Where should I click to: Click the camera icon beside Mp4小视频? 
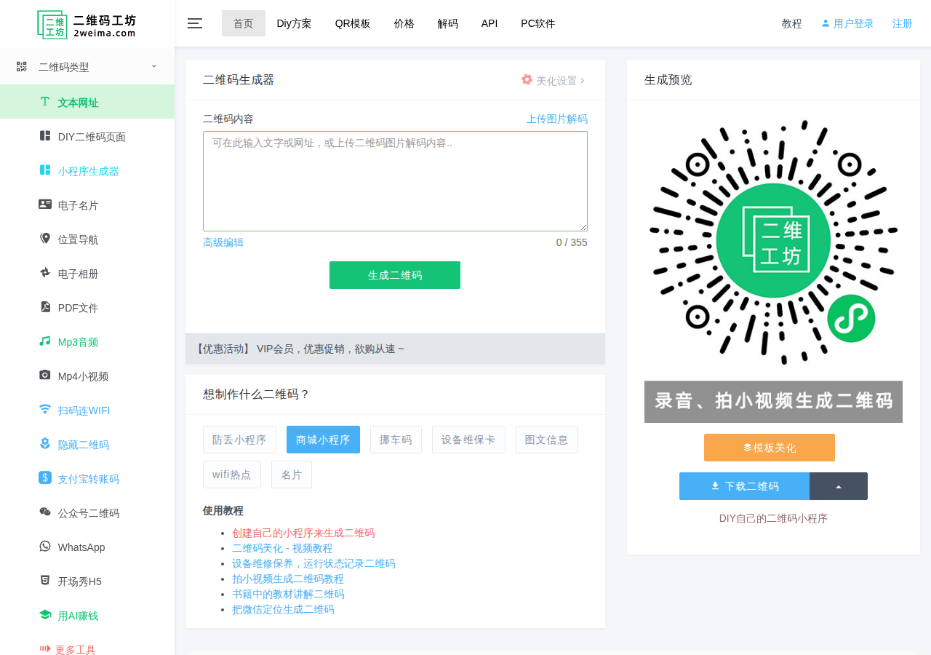[x=45, y=376]
